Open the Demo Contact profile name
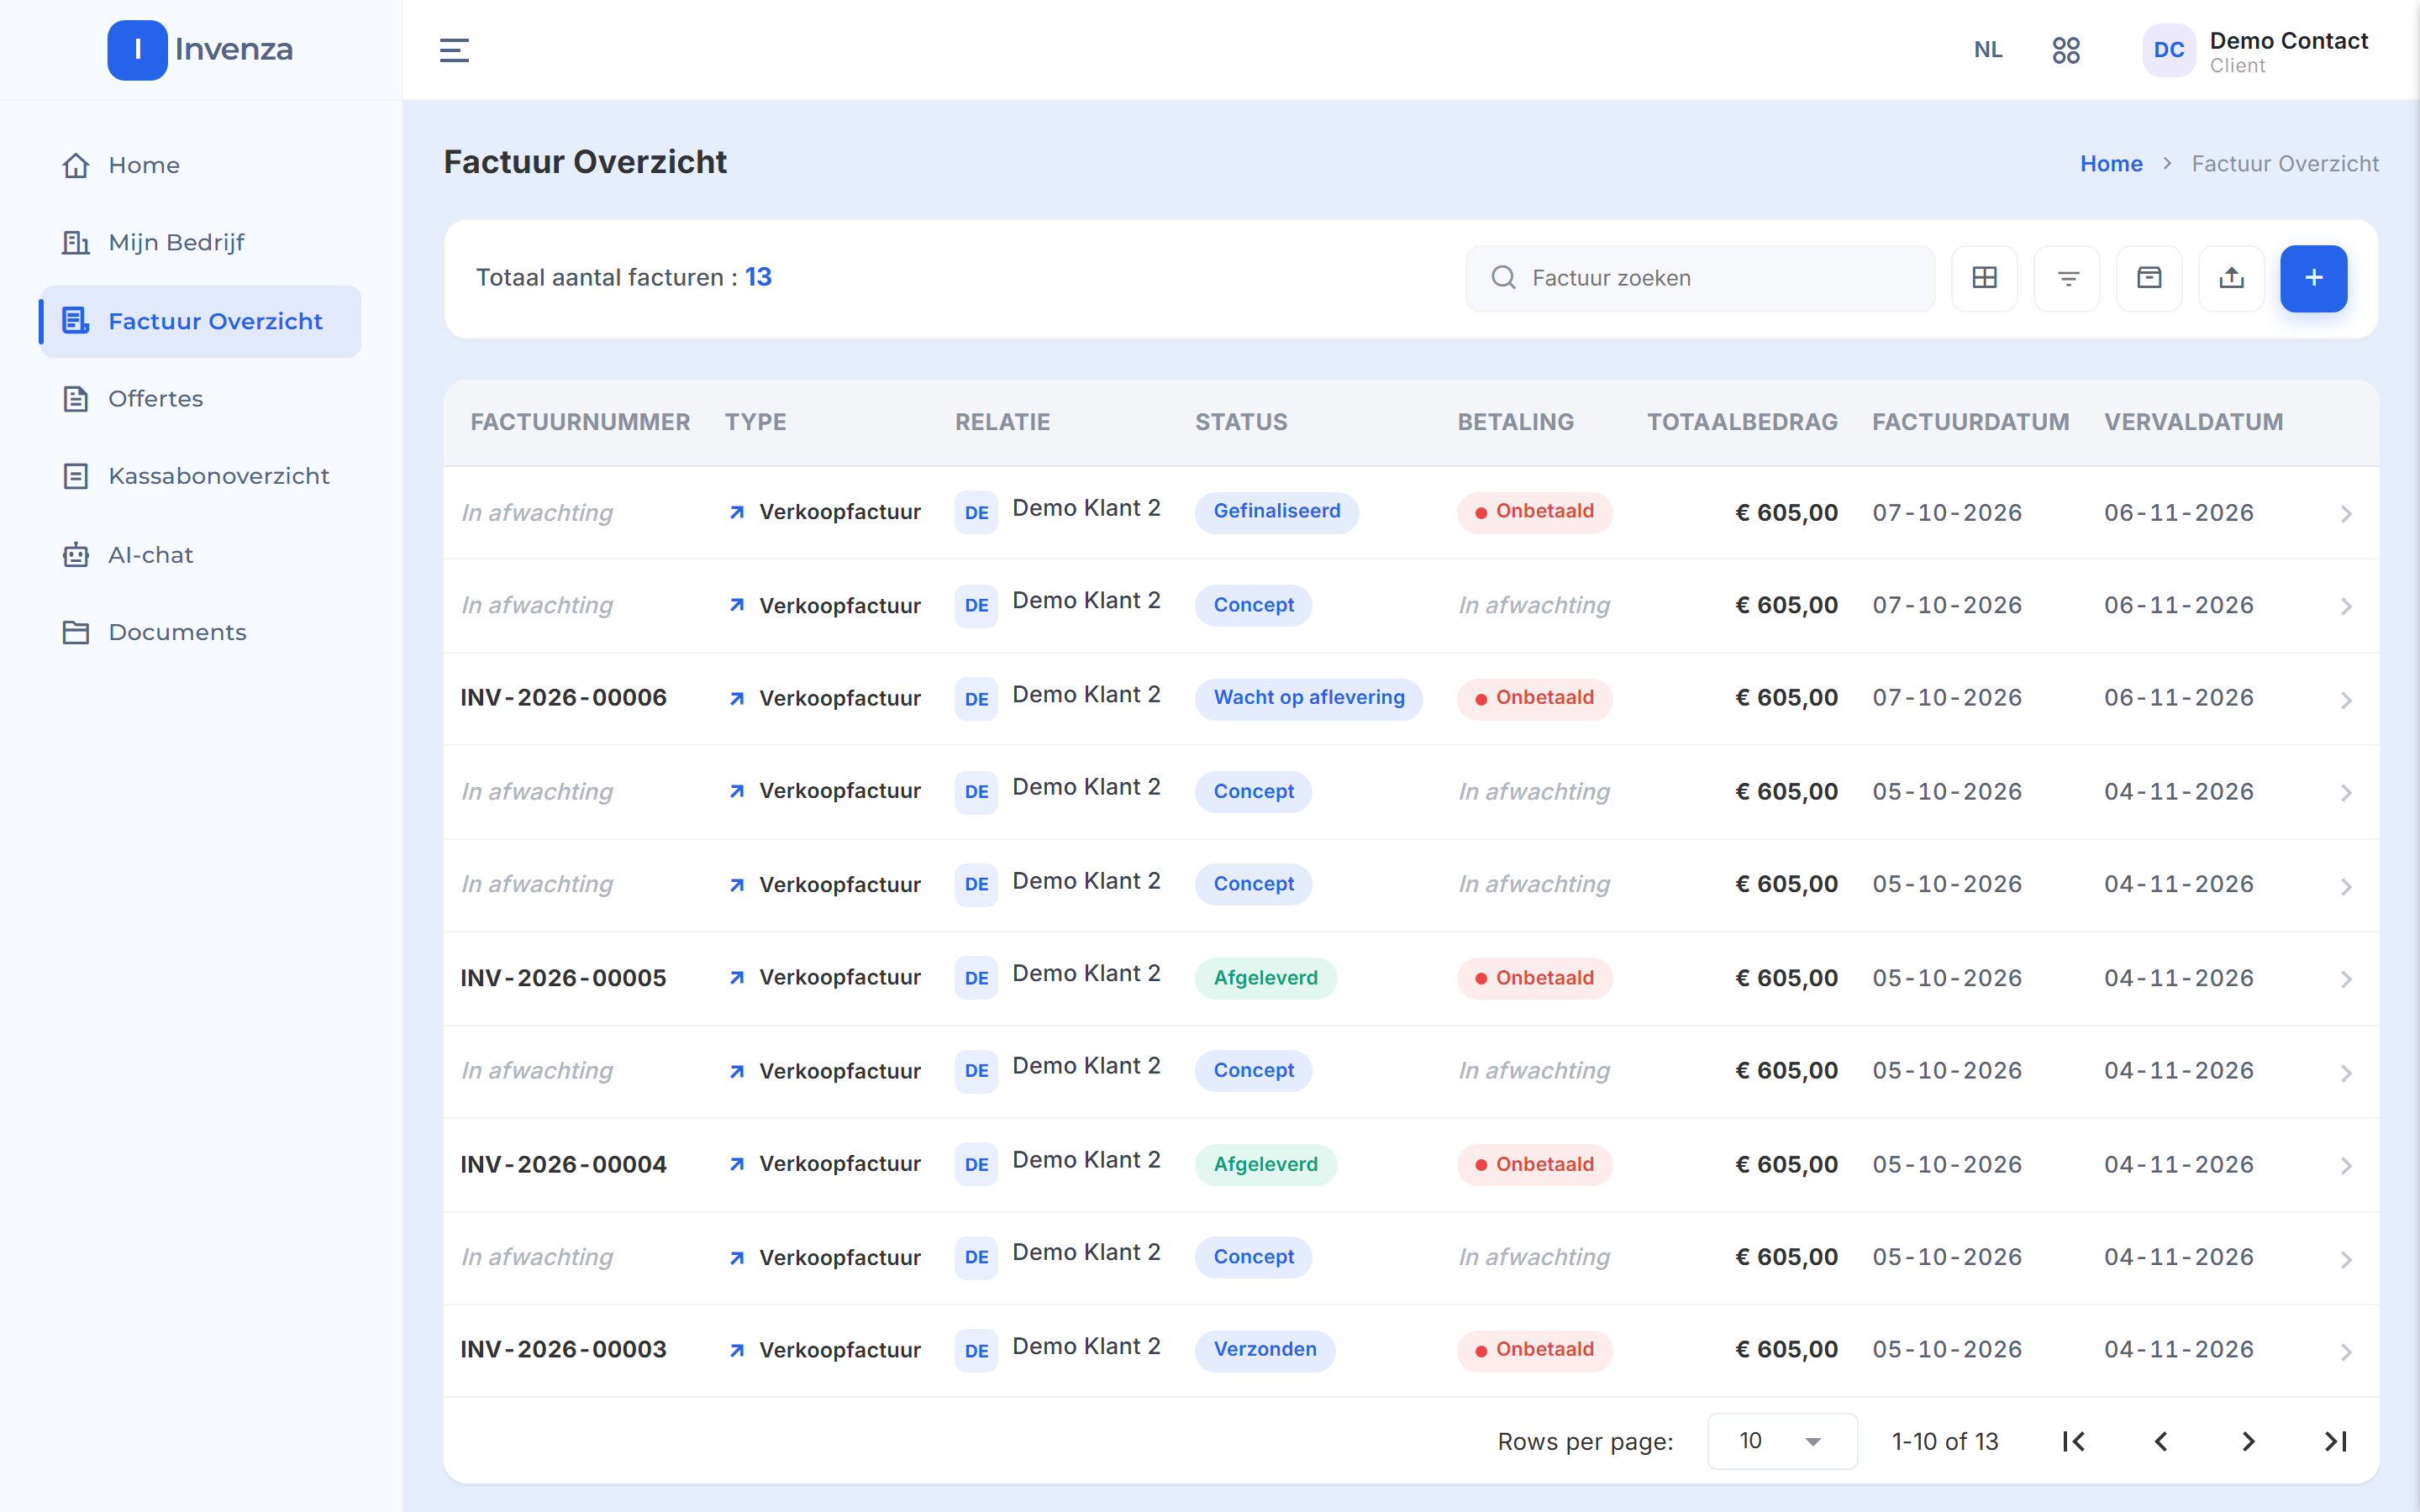This screenshot has height=1512, width=2420. pyautogui.click(x=2288, y=41)
